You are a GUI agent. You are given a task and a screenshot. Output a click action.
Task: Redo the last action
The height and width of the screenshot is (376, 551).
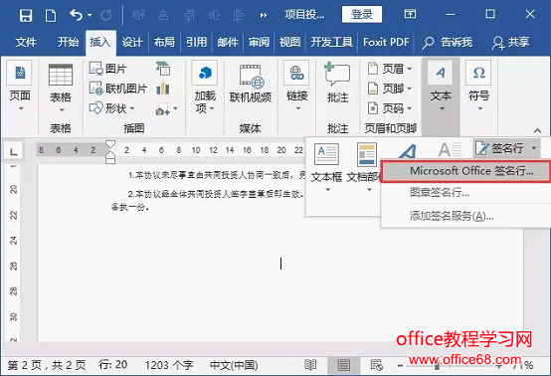click(x=106, y=15)
